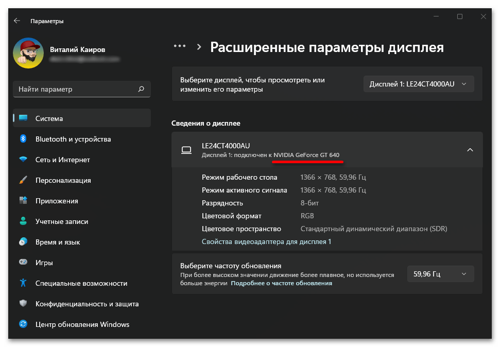The height and width of the screenshot is (347, 500).
Task: Open 'Свойства видеоадаптера для дисплея 1' link
Action: tap(266, 241)
